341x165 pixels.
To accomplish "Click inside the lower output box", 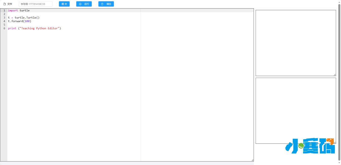I will (x=296, y=111).
